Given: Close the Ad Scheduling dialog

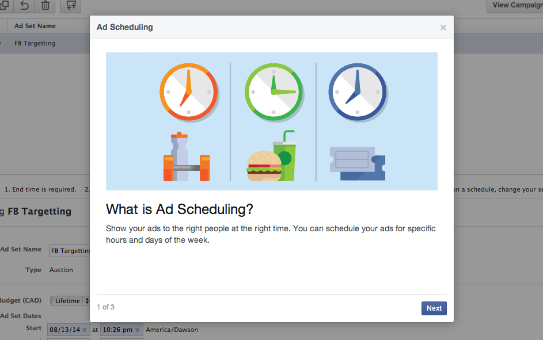Looking at the screenshot, I should 443,28.
